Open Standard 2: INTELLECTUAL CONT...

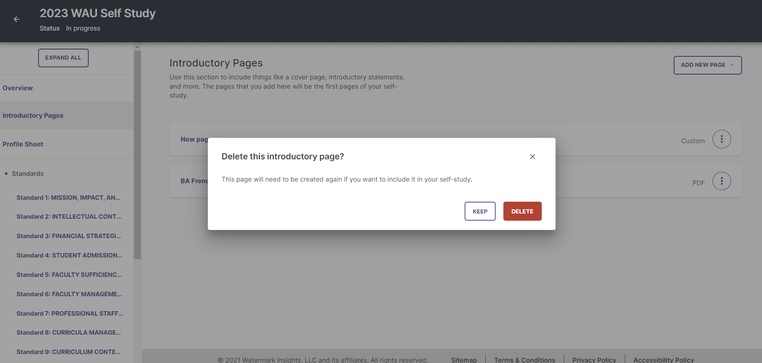[69, 216]
